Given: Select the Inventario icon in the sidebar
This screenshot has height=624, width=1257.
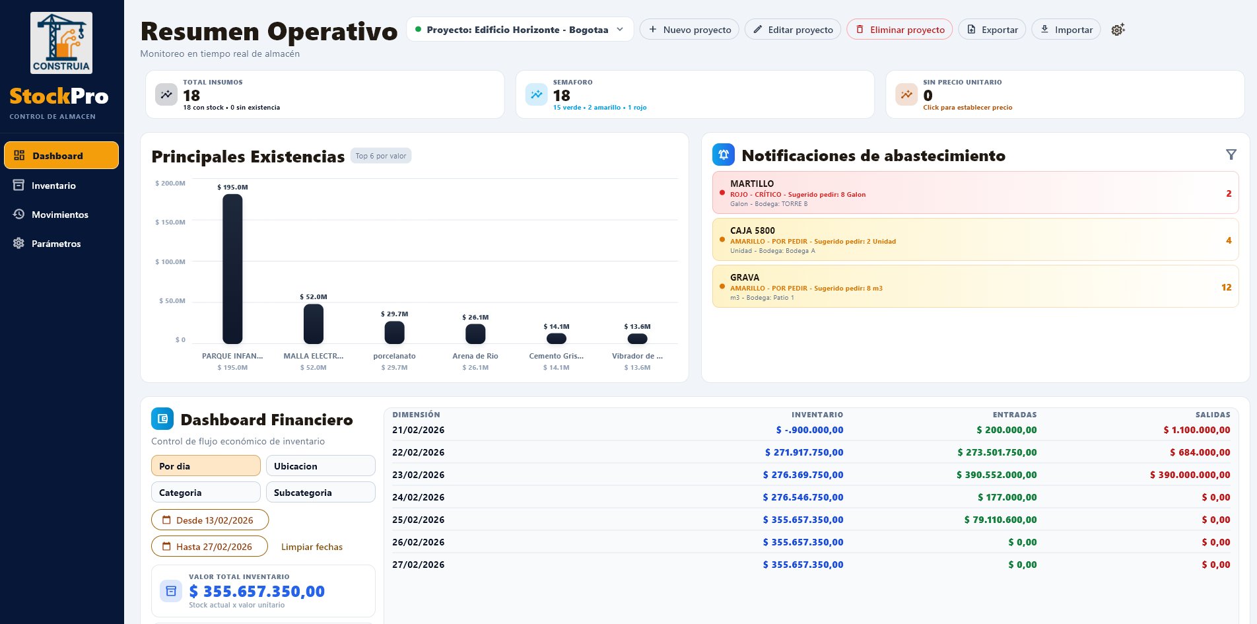Looking at the screenshot, I should pos(18,186).
